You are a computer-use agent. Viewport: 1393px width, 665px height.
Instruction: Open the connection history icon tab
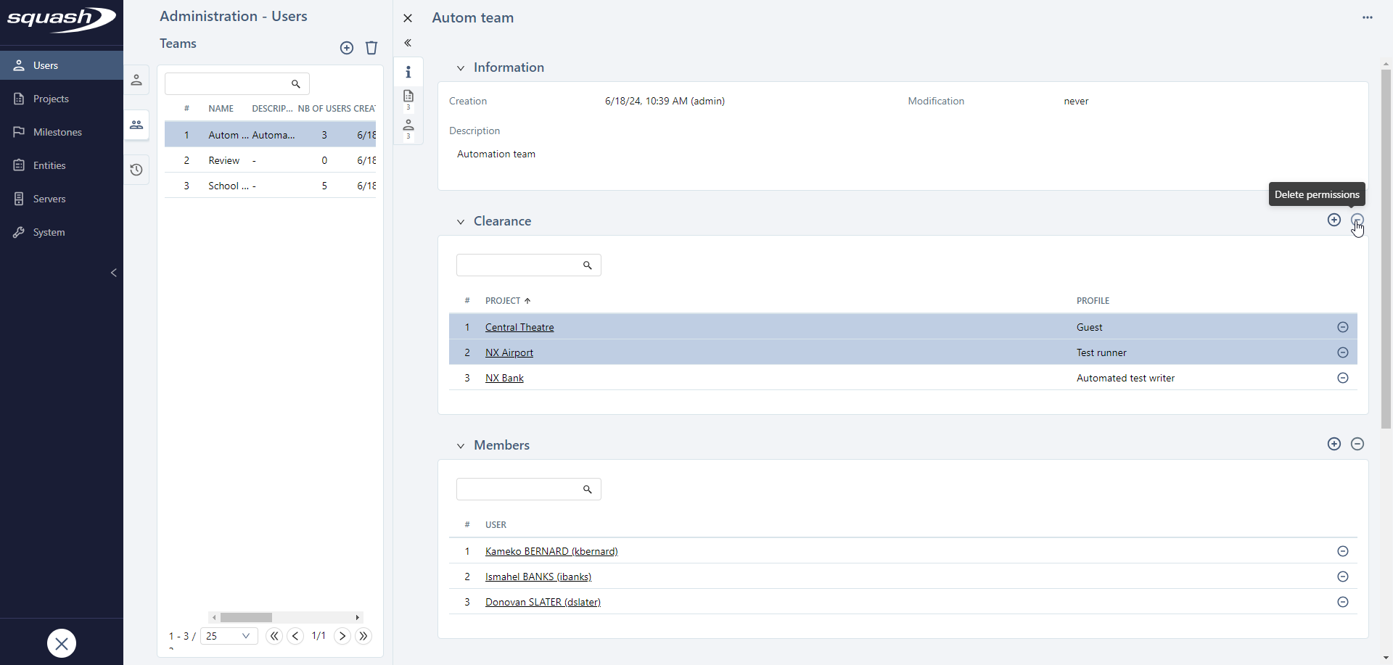tap(136, 170)
